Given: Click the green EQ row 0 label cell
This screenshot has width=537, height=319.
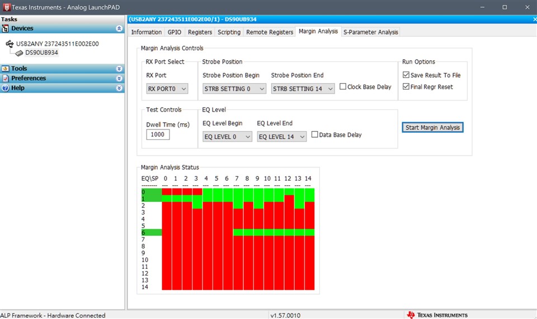Looking at the screenshot, I should pyautogui.click(x=152, y=192).
